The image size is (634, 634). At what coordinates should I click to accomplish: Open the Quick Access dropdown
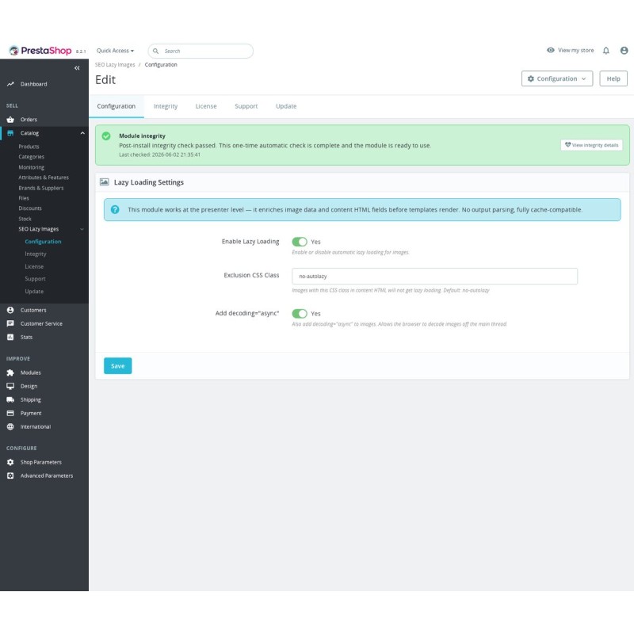115,51
